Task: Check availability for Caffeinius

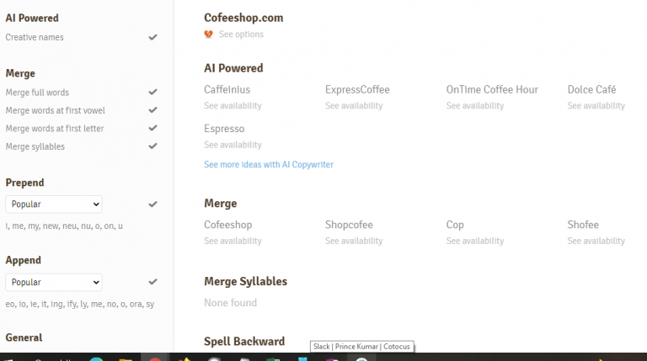Action: [233, 105]
